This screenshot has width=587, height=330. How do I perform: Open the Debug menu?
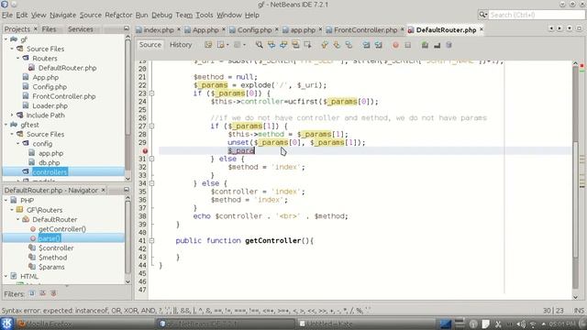[x=161, y=15]
